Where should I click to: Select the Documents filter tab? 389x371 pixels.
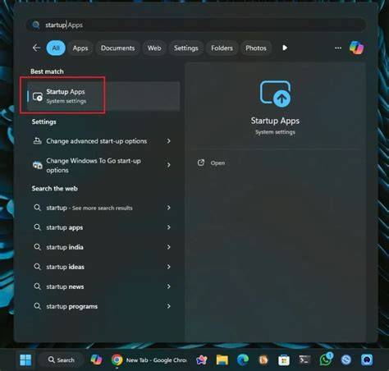pyautogui.click(x=118, y=48)
